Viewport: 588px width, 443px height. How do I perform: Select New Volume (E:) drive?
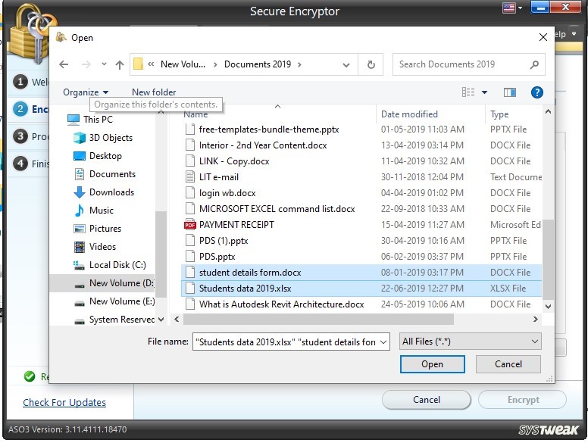click(x=114, y=301)
